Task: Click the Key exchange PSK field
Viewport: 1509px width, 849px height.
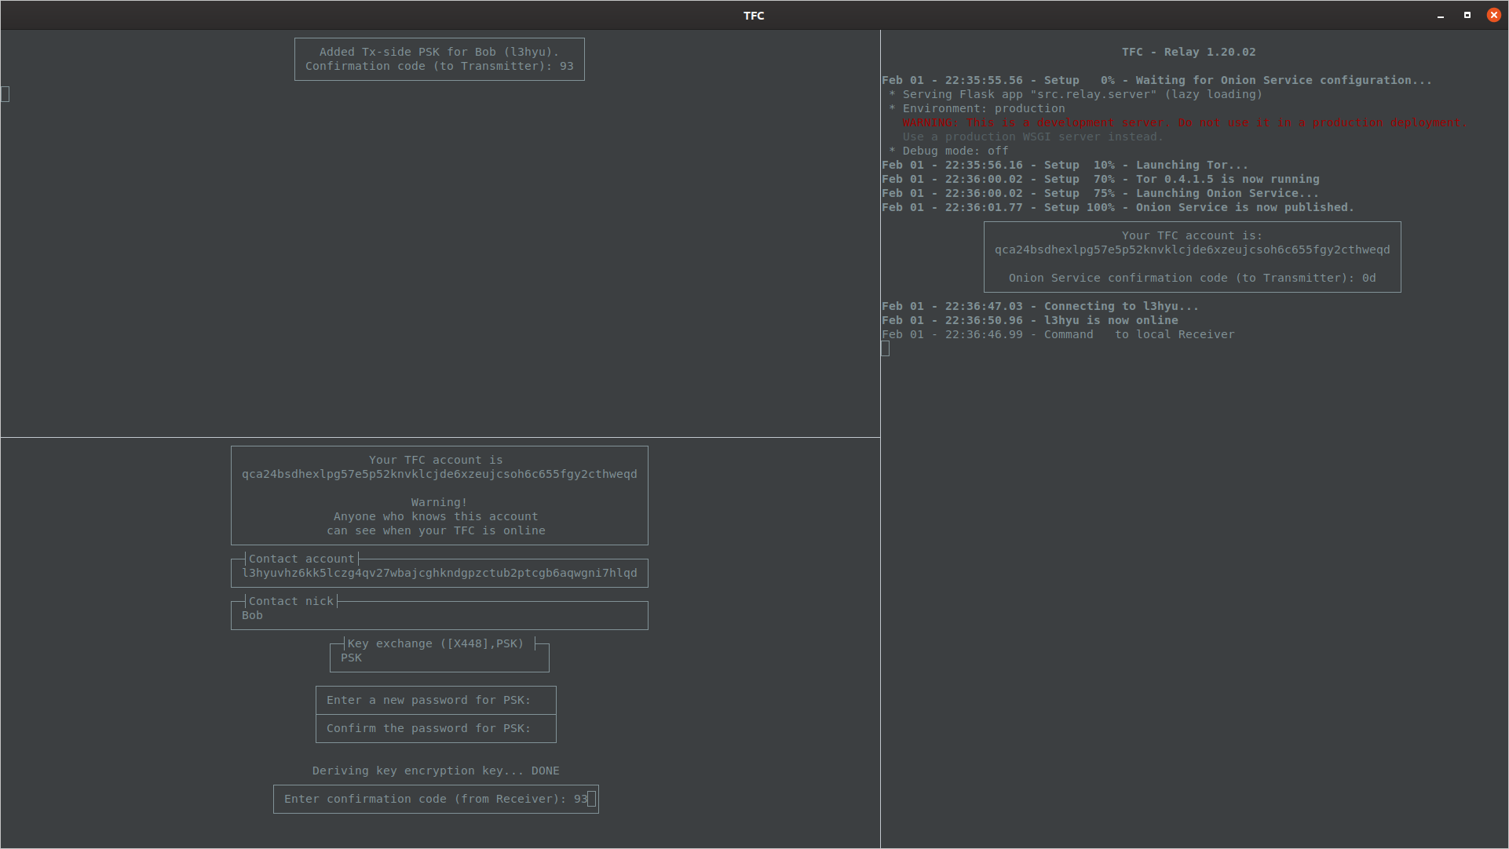Action: tap(440, 658)
